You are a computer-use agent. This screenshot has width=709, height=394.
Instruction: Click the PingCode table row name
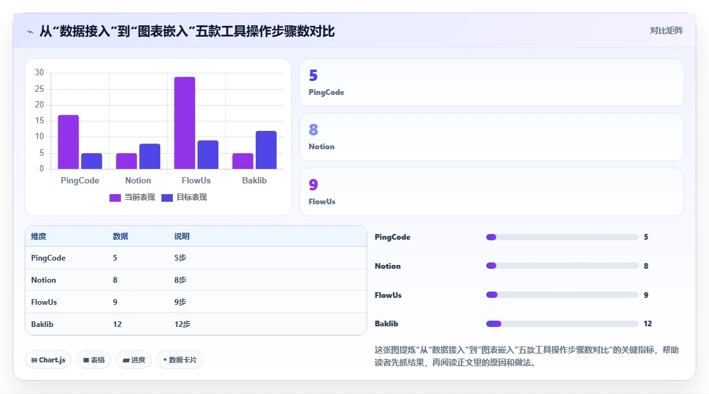pyautogui.click(x=48, y=258)
